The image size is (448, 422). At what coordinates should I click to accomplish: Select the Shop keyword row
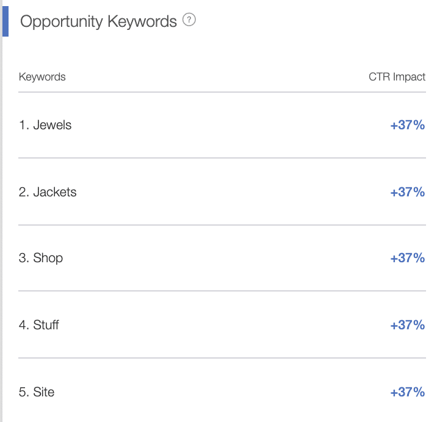[222, 258]
